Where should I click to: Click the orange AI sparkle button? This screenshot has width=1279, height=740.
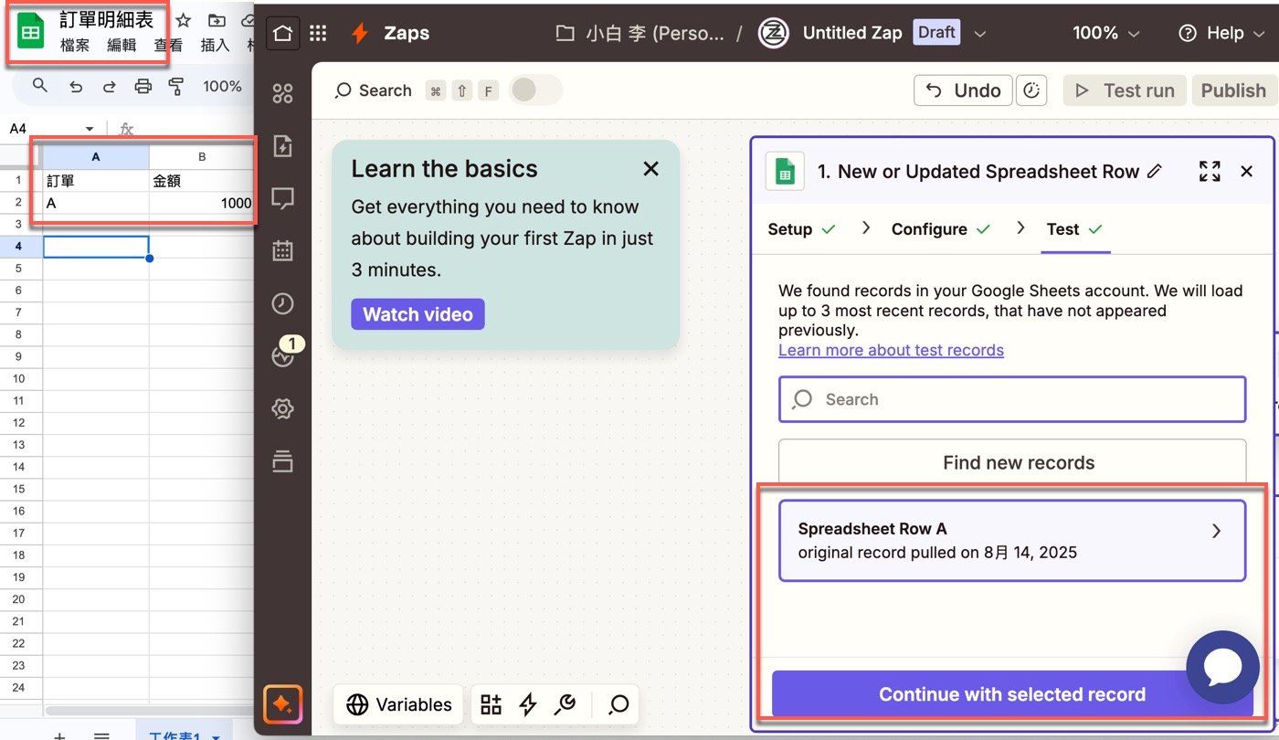282,704
